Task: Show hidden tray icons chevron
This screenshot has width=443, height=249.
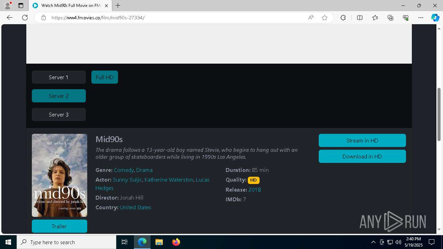Action: coord(373,242)
